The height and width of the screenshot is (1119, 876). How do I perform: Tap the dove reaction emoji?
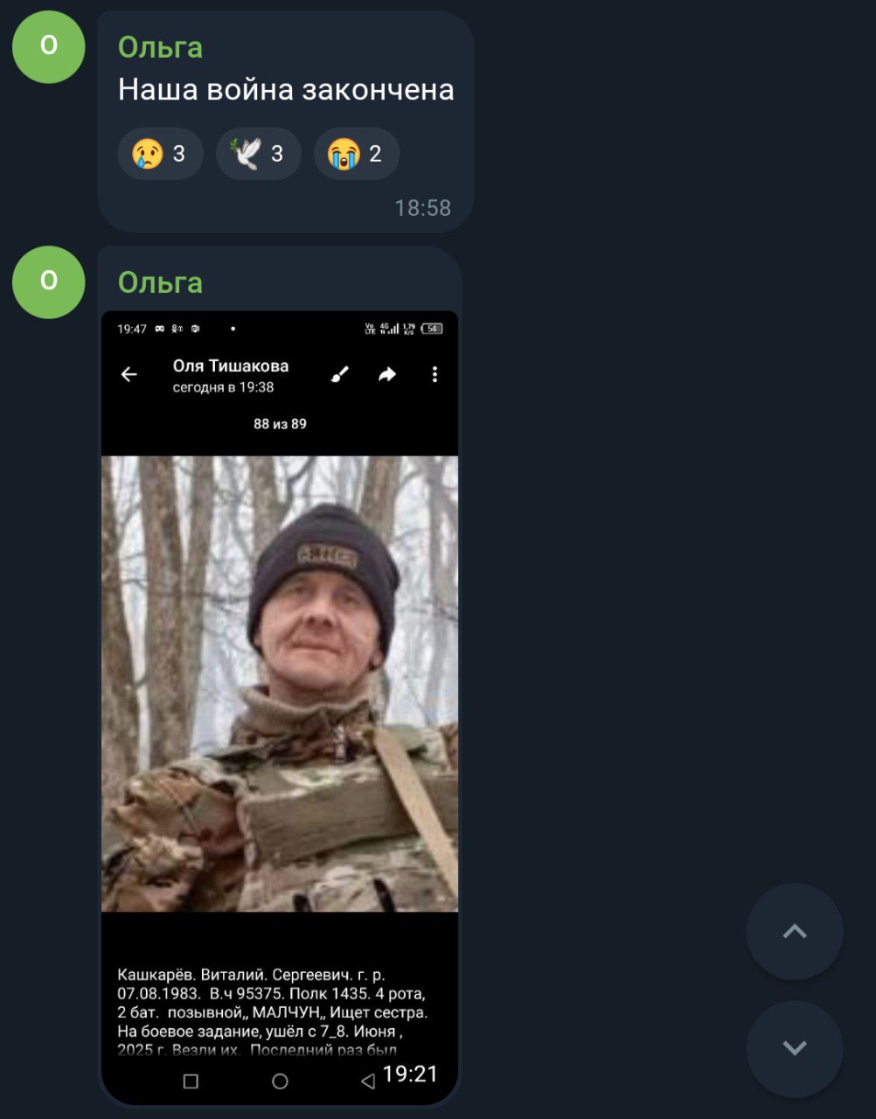coord(258,154)
